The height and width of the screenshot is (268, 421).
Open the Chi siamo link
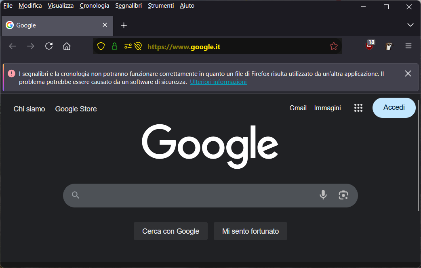[29, 109]
